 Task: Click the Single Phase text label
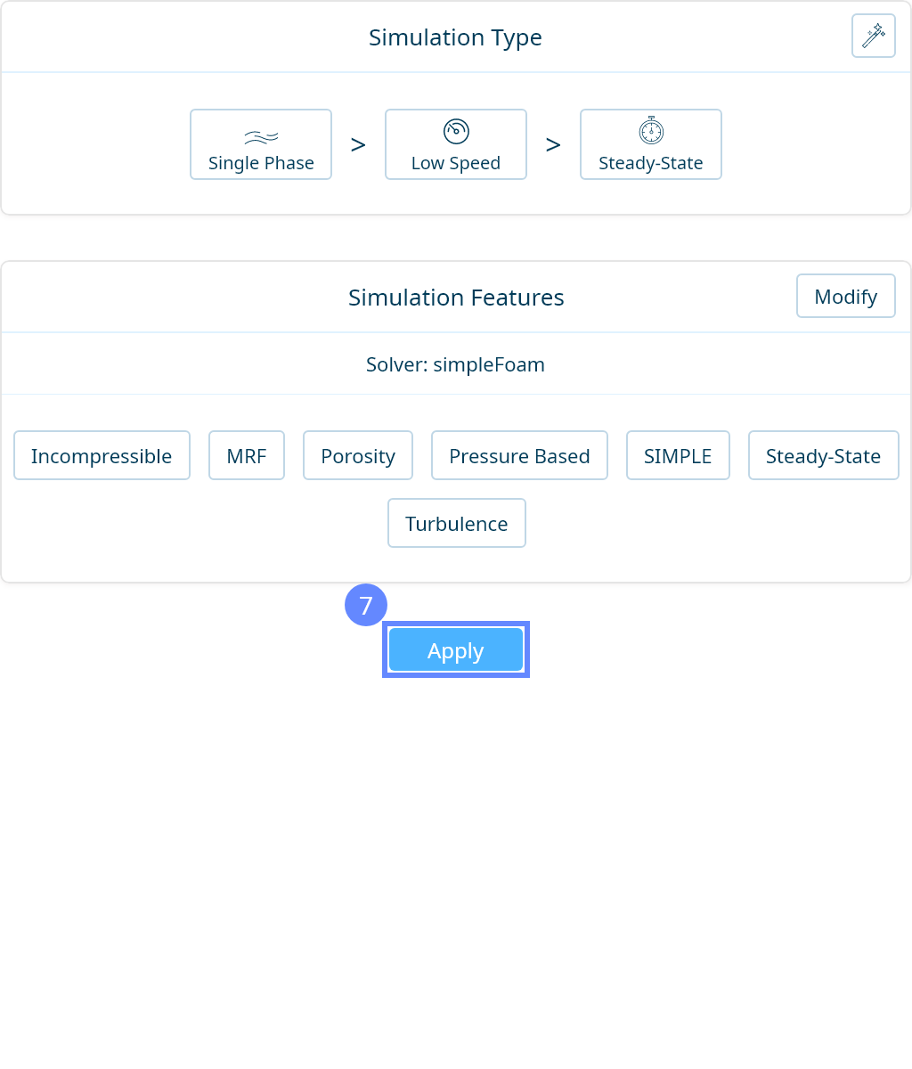261,163
